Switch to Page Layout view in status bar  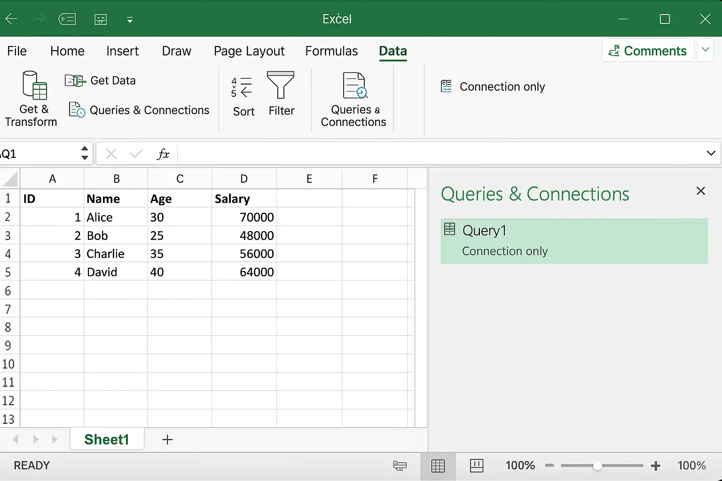click(477, 465)
